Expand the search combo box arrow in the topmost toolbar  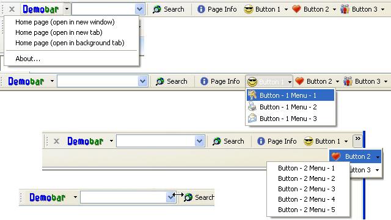click(x=140, y=9)
